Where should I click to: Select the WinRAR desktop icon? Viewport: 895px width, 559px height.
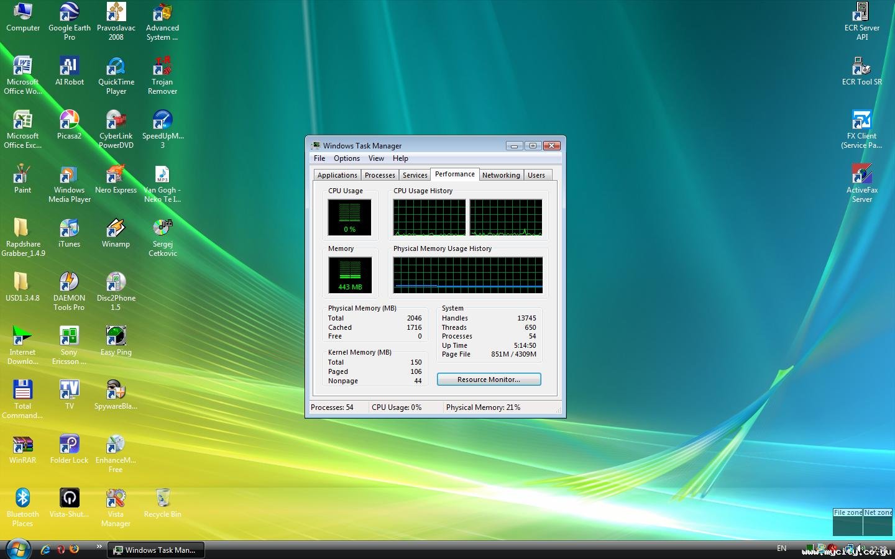point(22,445)
